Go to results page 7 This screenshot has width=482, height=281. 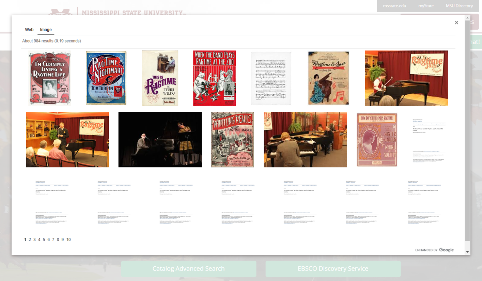(x=53, y=240)
